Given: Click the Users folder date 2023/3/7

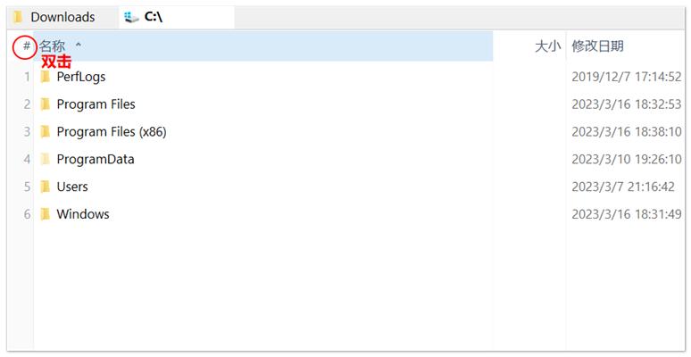Looking at the screenshot, I should coord(626,187).
